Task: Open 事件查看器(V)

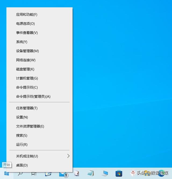Action: click(x=40, y=33)
